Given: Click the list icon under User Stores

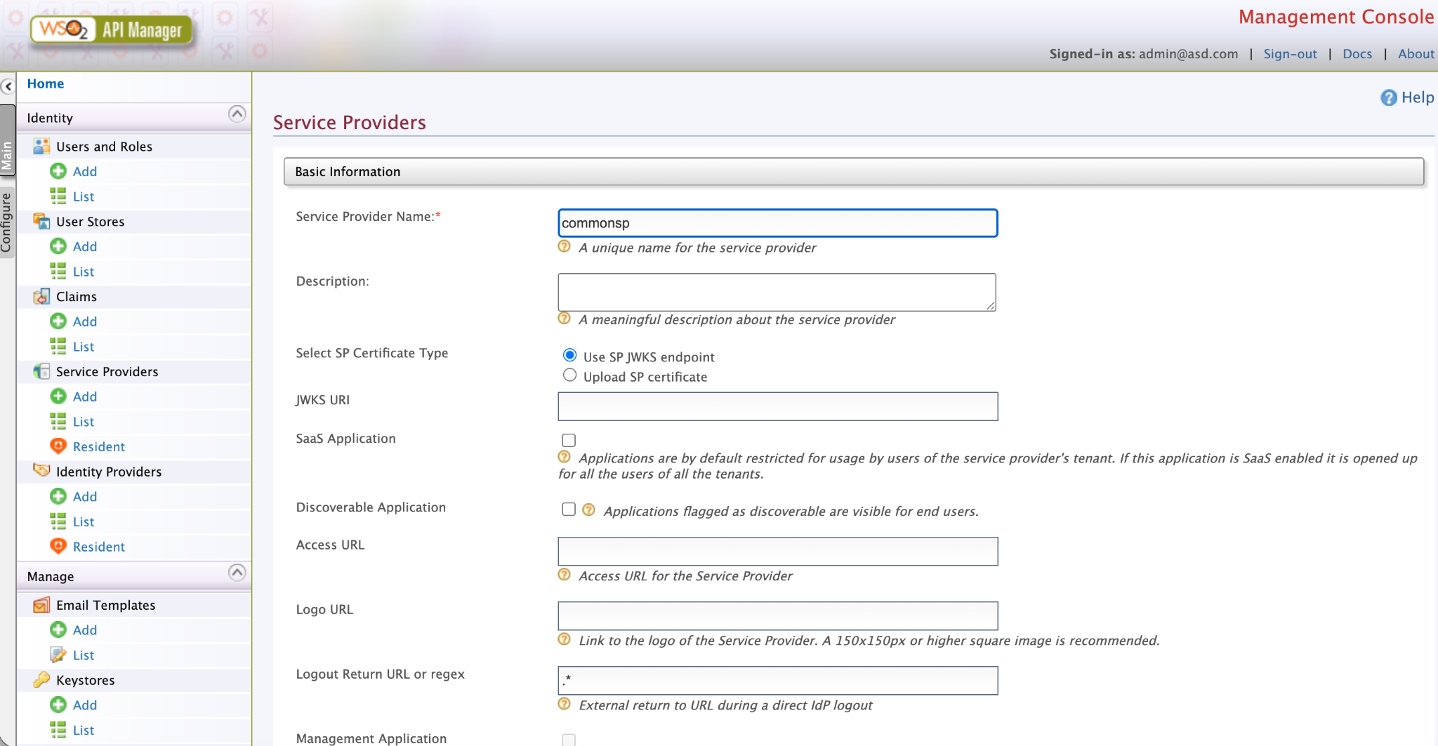Looking at the screenshot, I should click(x=58, y=271).
